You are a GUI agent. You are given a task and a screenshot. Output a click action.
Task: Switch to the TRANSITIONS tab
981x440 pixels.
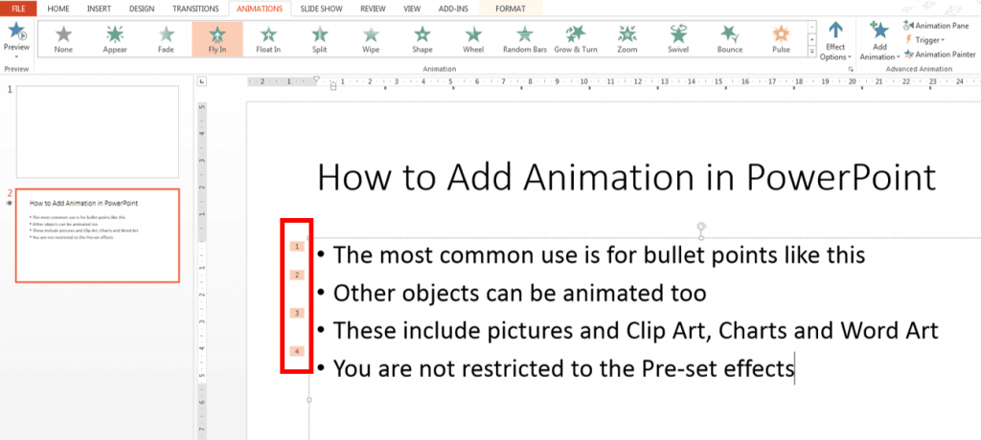194,9
